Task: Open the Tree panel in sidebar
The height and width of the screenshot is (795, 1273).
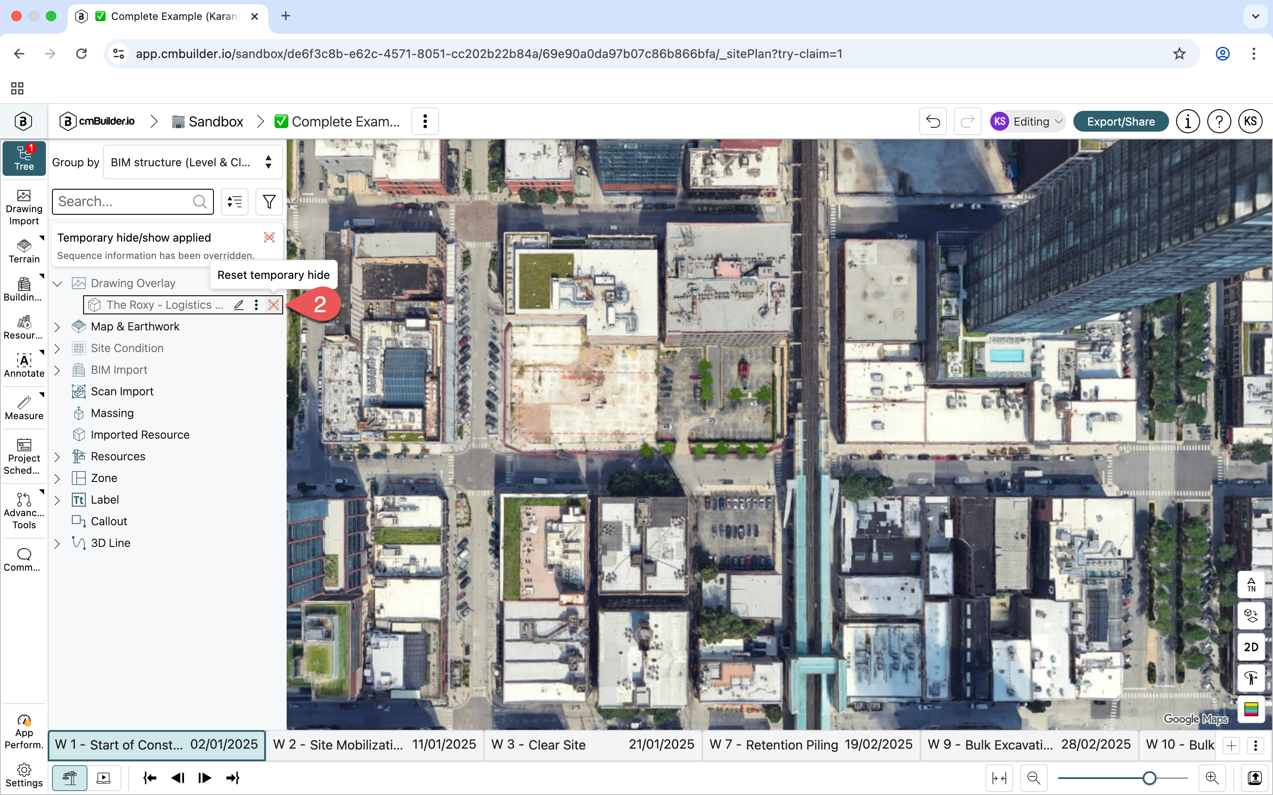Action: click(24, 158)
